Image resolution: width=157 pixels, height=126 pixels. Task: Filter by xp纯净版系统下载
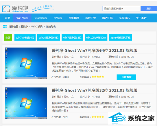coord(121,38)
